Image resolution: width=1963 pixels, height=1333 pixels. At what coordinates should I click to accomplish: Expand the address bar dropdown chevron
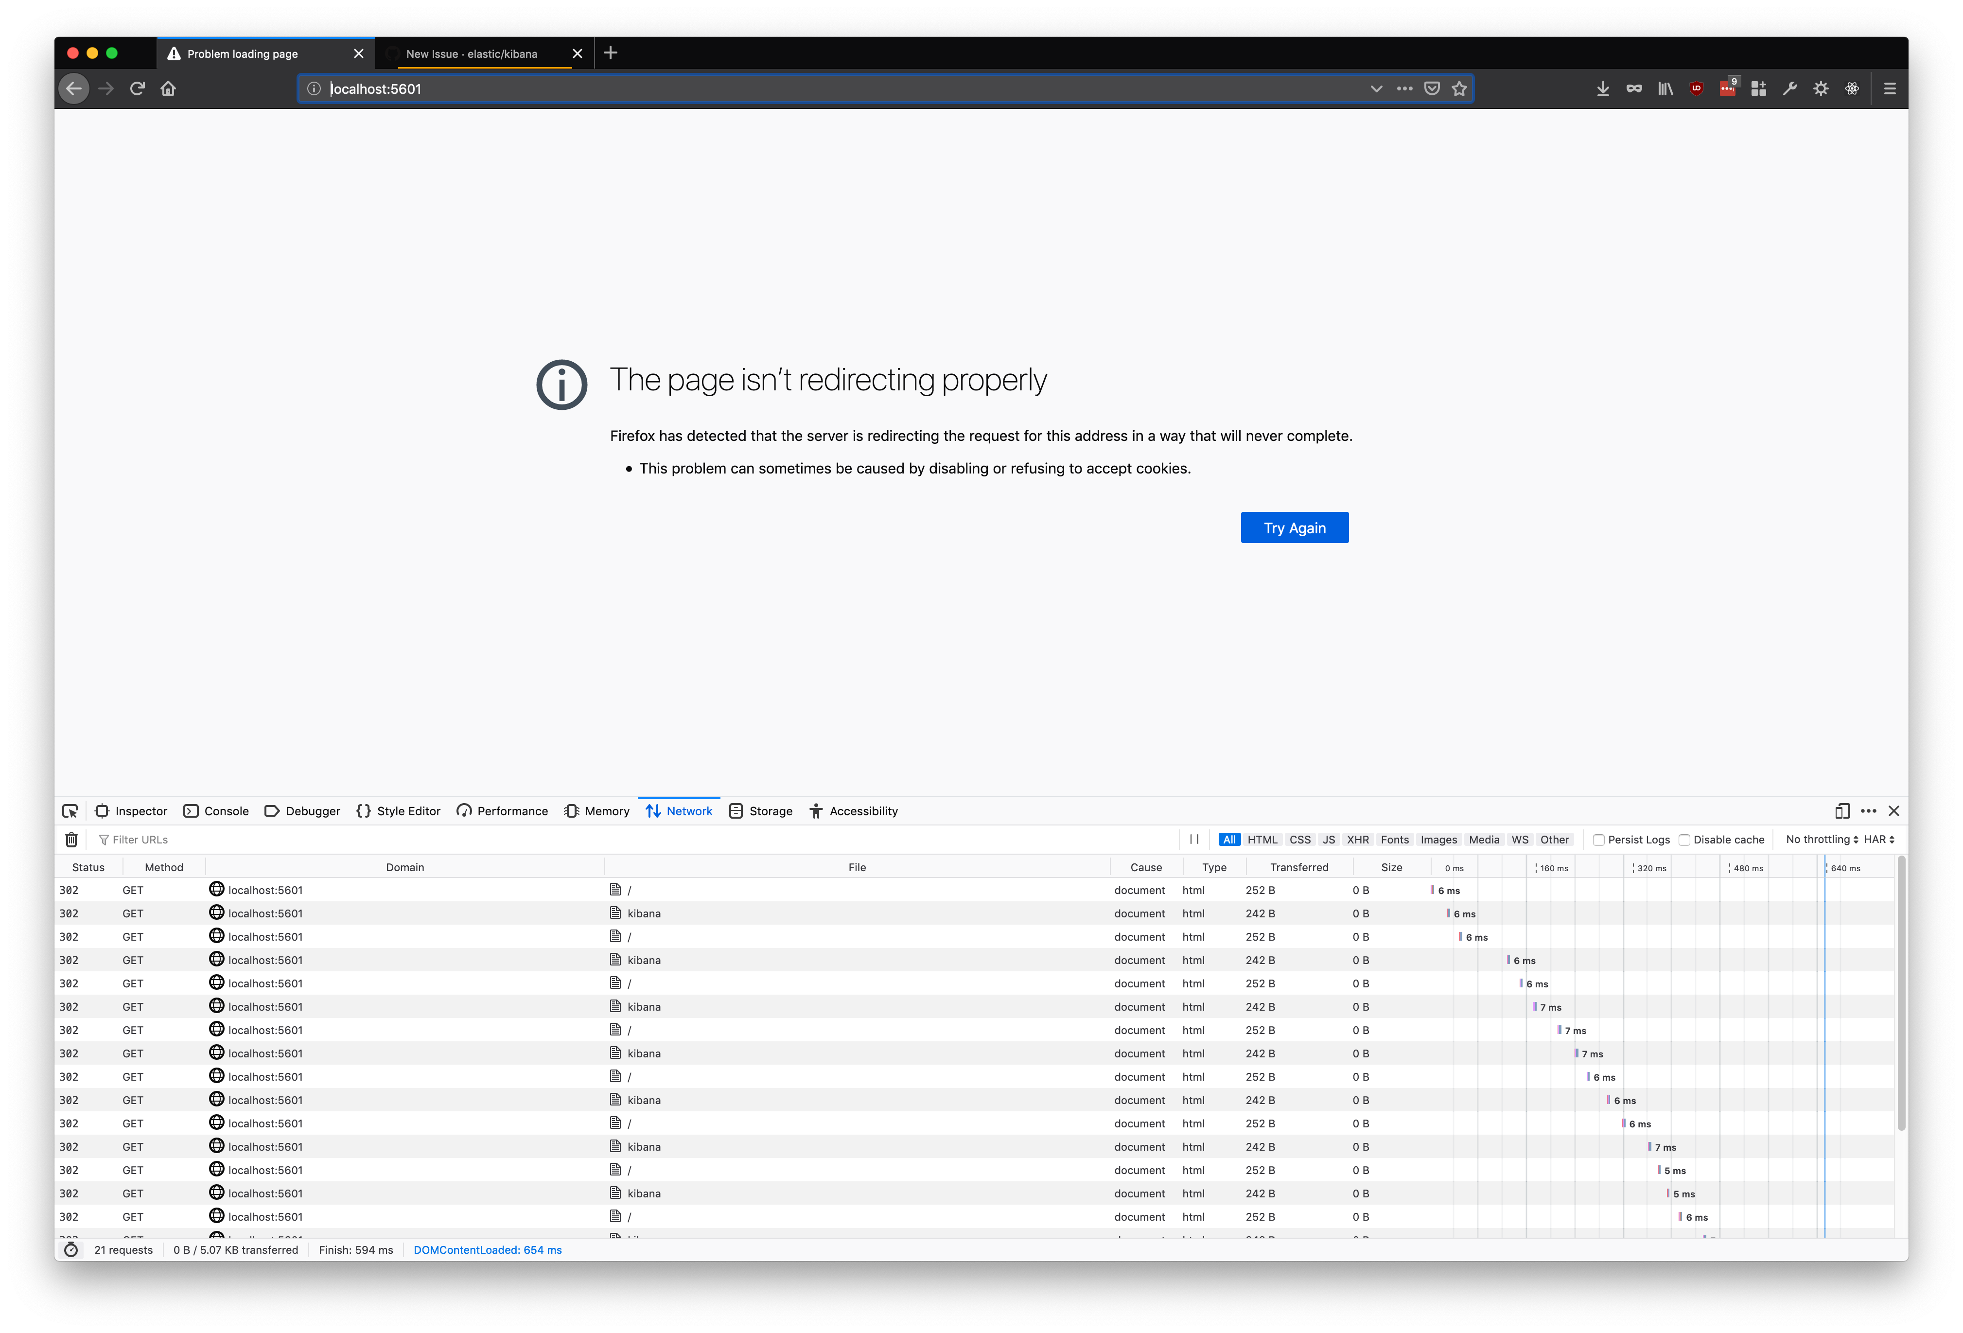pyautogui.click(x=1377, y=88)
